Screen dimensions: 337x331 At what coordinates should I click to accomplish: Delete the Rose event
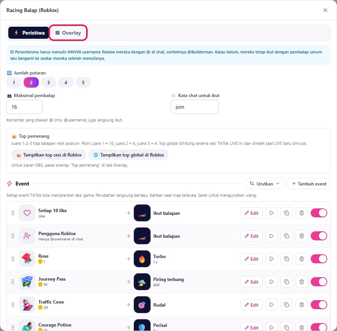[x=302, y=259]
